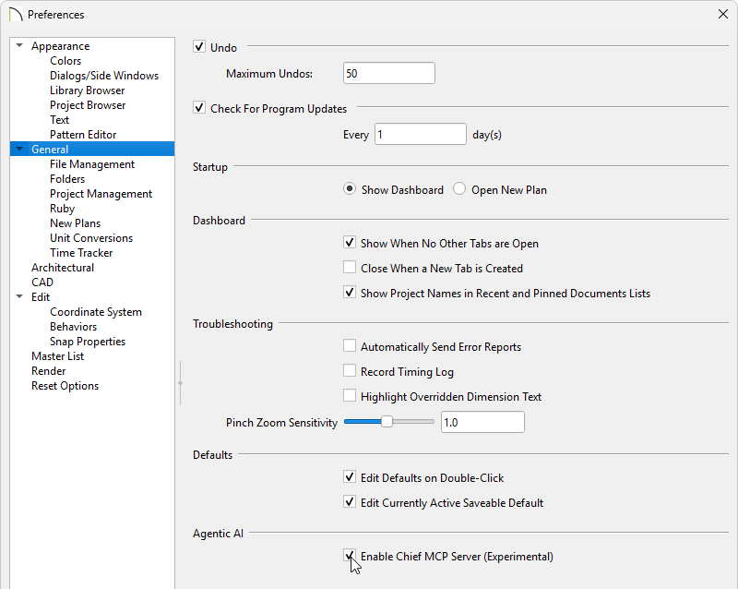Open the Text appearance page
Screen dimensions: 738x589
pyautogui.click(x=59, y=120)
